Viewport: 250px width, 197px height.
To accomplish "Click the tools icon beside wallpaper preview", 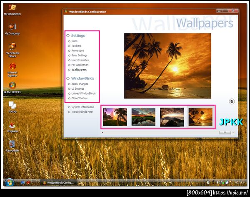I will (232, 101).
